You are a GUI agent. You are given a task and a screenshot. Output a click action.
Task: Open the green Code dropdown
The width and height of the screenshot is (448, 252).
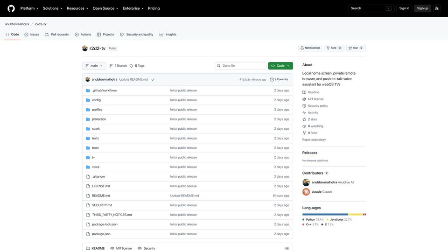[280, 66]
